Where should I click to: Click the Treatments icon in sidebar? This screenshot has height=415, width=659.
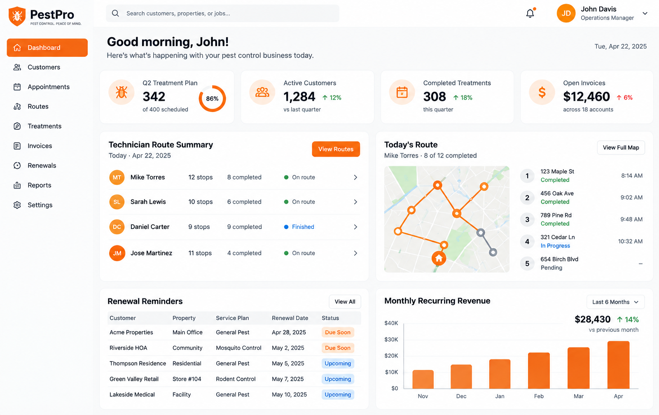17,126
